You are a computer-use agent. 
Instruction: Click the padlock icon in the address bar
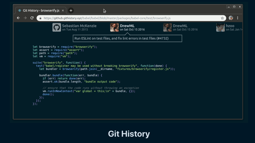pyautogui.click(x=40, y=18)
